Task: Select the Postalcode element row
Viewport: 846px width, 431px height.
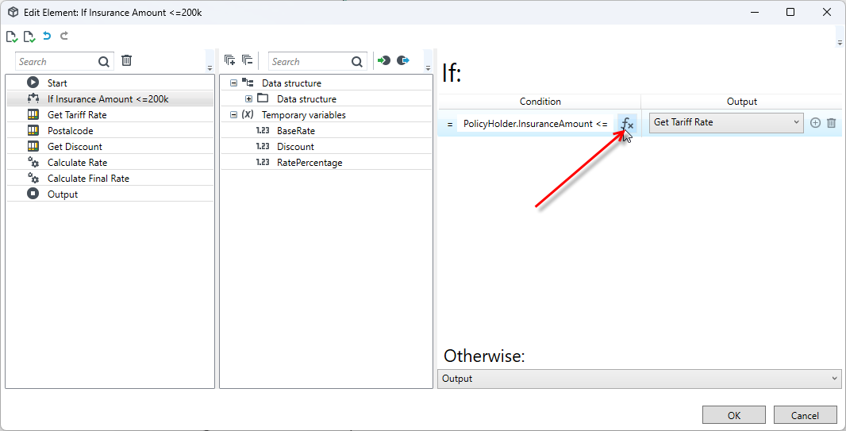Action: coord(110,130)
